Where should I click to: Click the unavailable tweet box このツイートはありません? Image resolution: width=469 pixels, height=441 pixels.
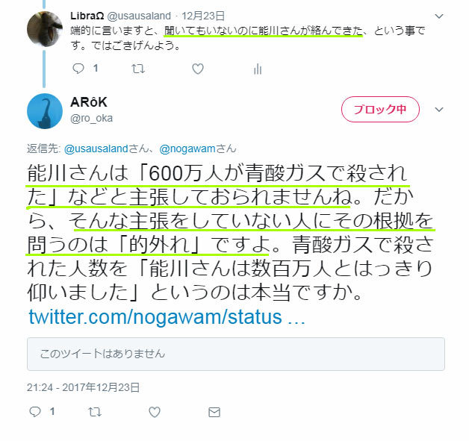(236, 354)
